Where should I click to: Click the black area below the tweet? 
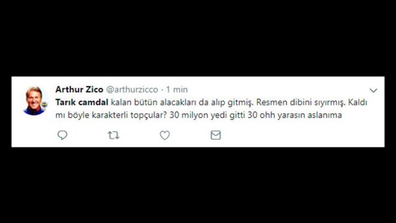(x=198, y=185)
